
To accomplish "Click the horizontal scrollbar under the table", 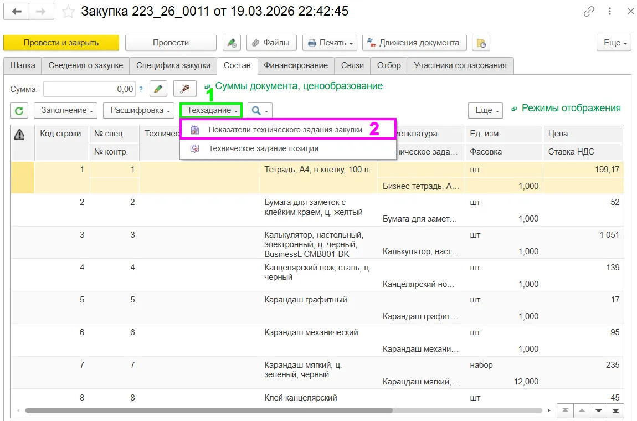I will tap(209, 410).
